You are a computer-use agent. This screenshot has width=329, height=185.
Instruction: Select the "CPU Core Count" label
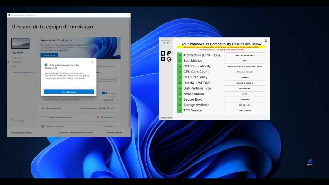coord(196,72)
